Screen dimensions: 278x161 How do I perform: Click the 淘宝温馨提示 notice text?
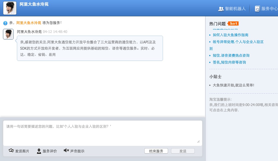244,105
